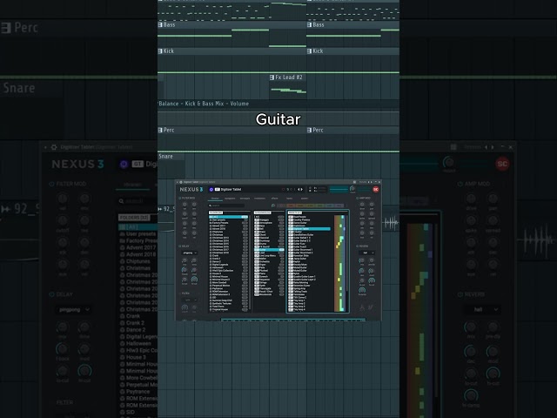Toggle the REVERB section power button

click(x=357, y=246)
